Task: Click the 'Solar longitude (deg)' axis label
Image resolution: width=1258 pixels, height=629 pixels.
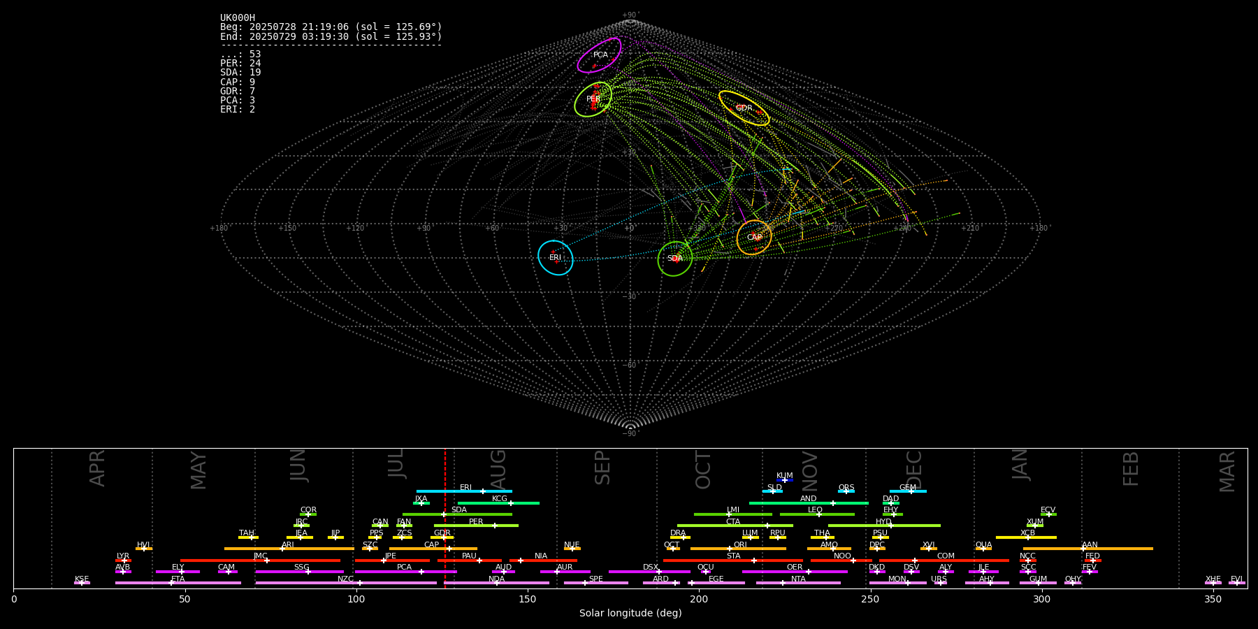Action: [630, 614]
